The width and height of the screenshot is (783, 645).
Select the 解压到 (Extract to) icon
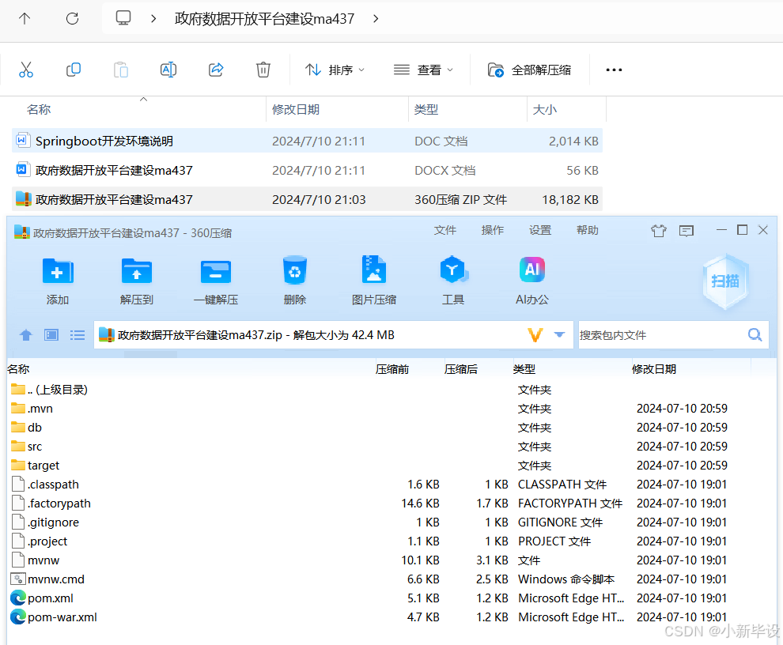[136, 280]
